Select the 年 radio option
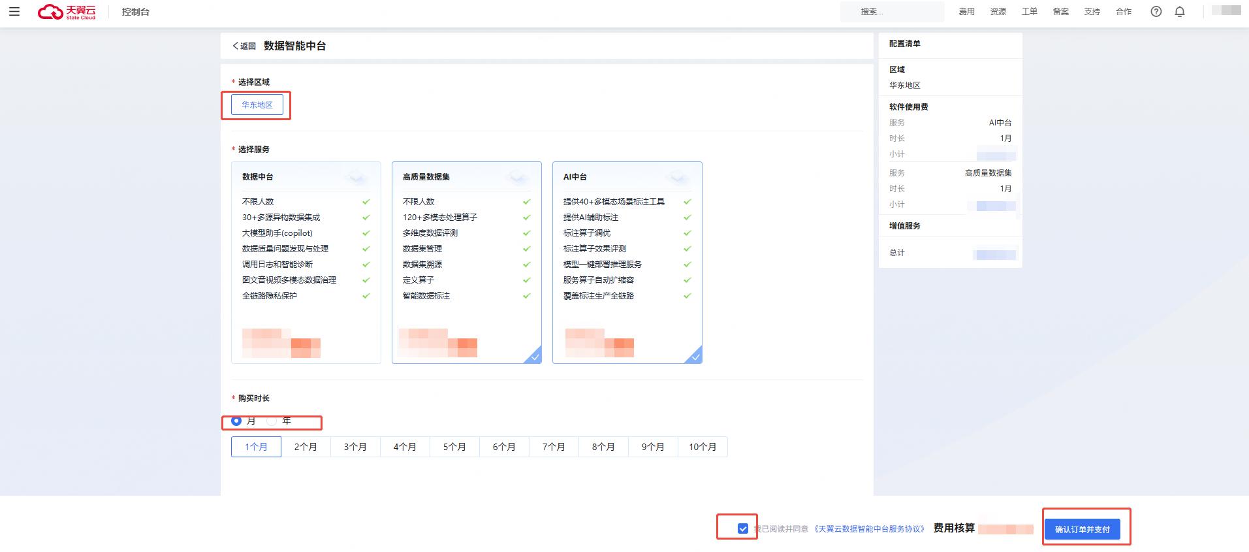Viewport: 1249px width, 552px height. pyautogui.click(x=272, y=421)
